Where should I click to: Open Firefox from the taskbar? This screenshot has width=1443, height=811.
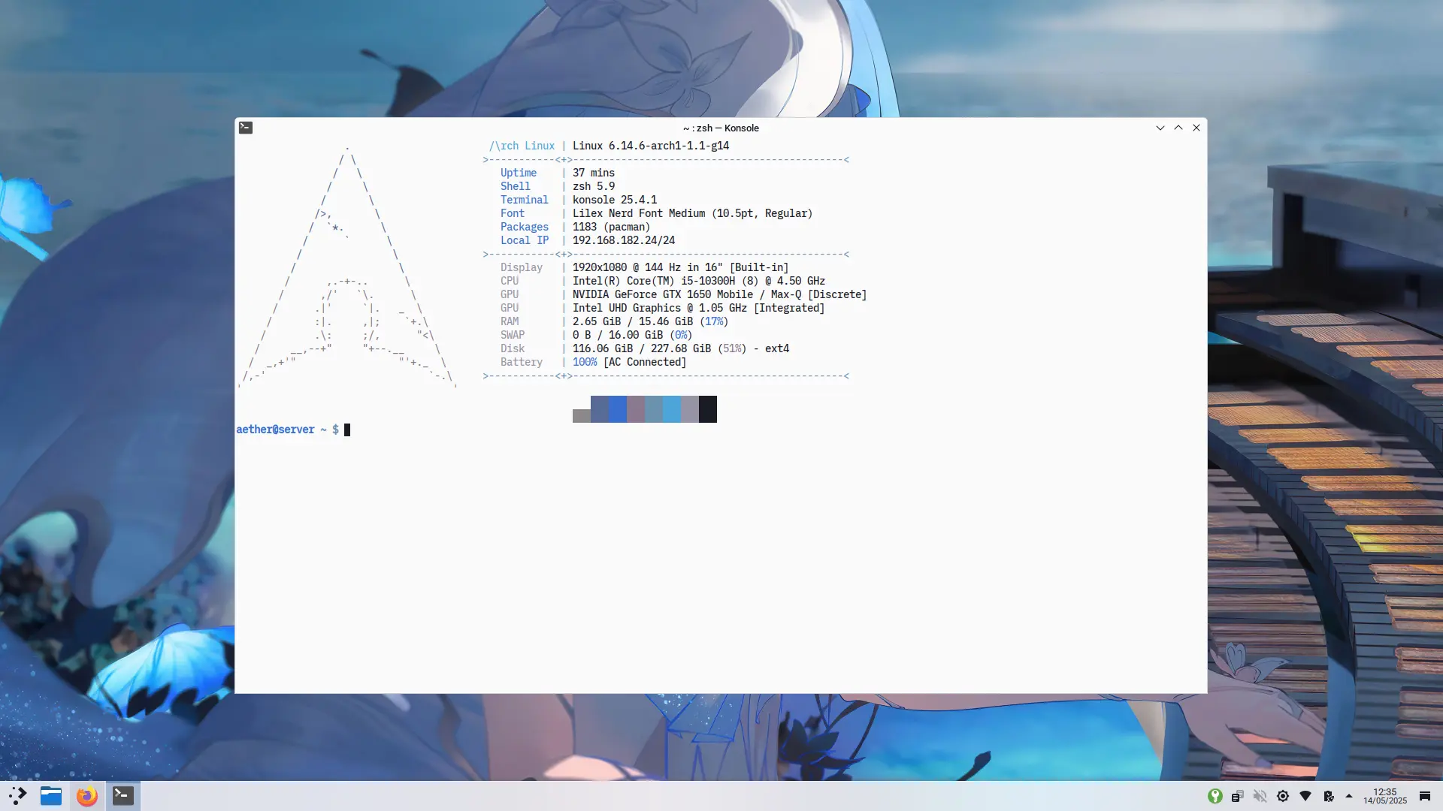(x=87, y=796)
